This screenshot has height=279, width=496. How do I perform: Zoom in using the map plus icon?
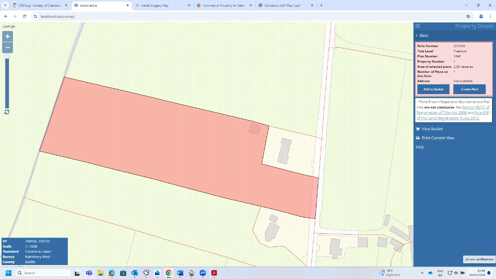point(7,36)
